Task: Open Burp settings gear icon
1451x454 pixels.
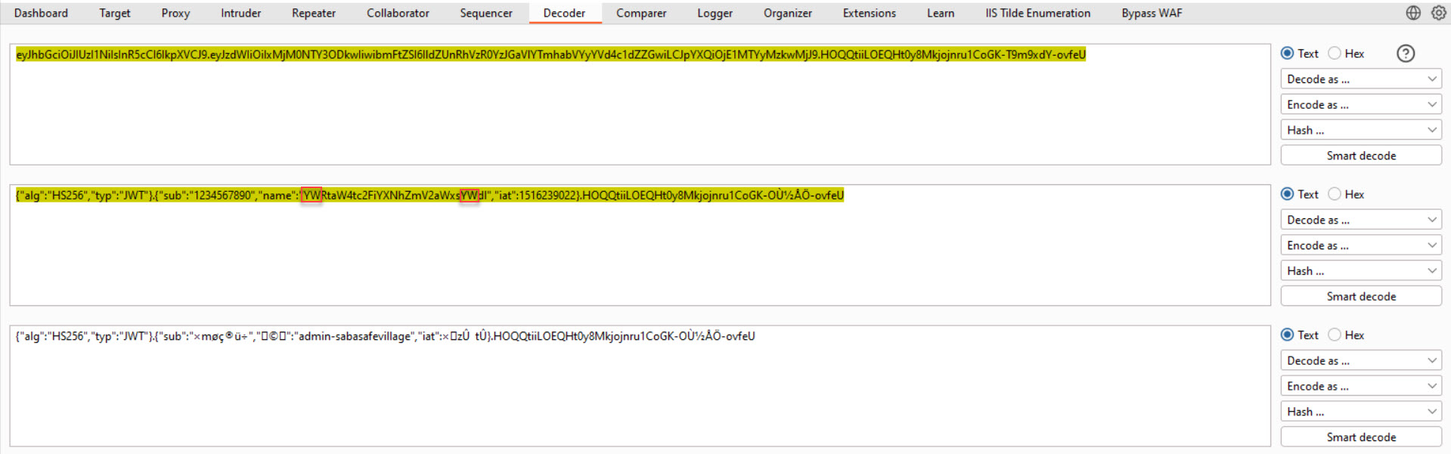Action: click(x=1438, y=13)
